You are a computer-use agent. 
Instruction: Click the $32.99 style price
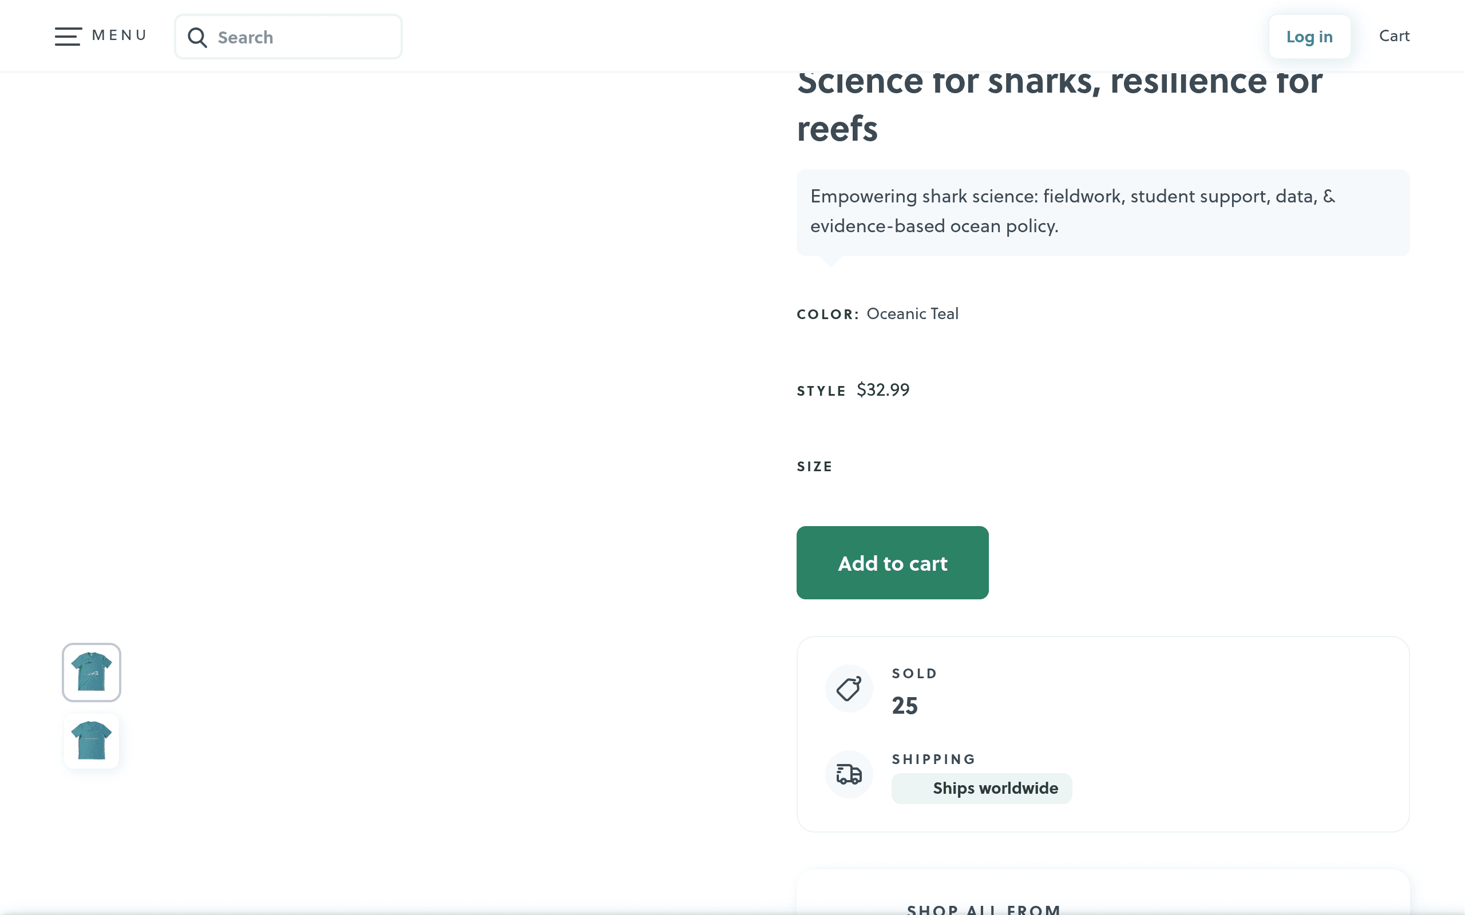tap(882, 389)
